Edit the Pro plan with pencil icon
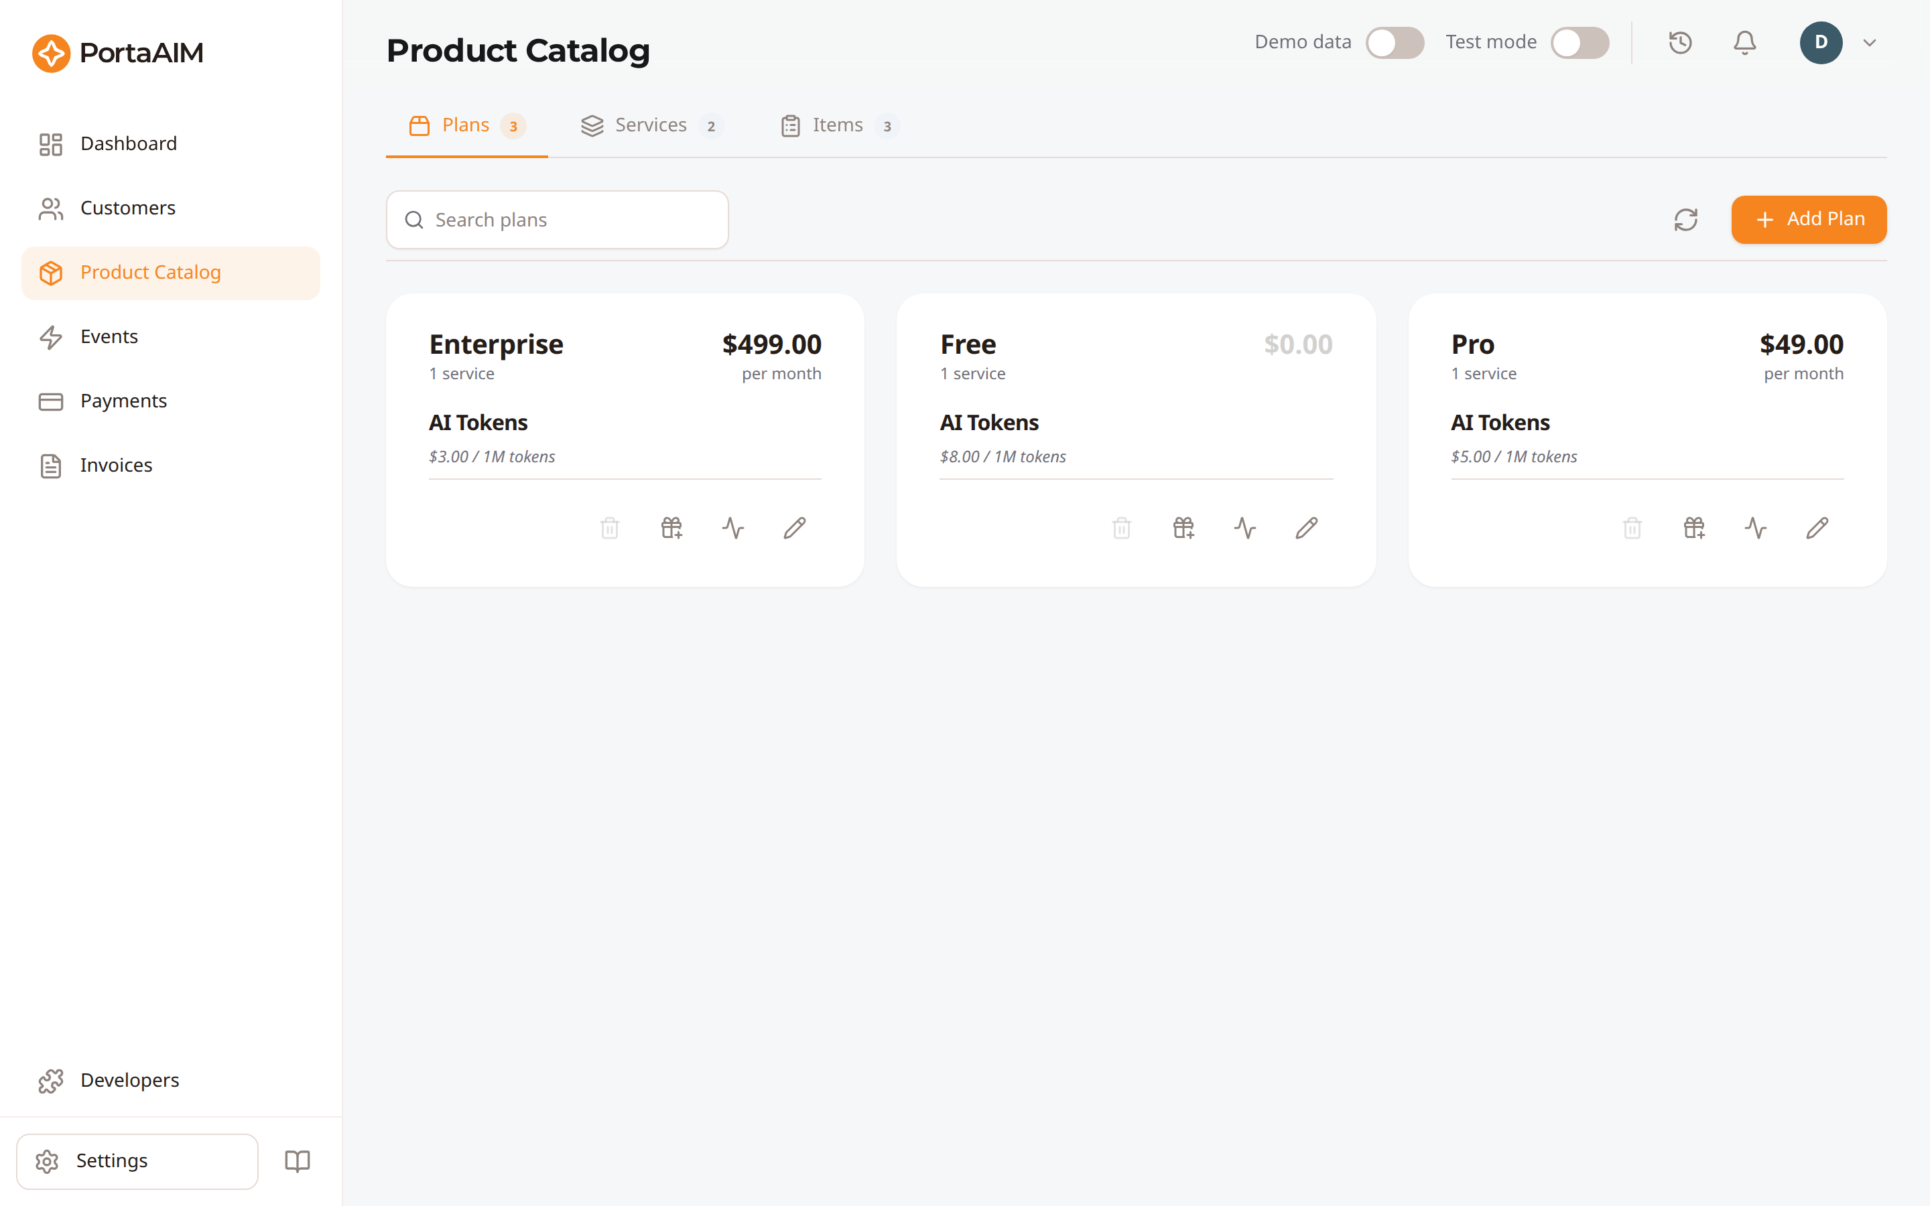Viewport: 1930px width, 1206px height. [x=1817, y=528]
